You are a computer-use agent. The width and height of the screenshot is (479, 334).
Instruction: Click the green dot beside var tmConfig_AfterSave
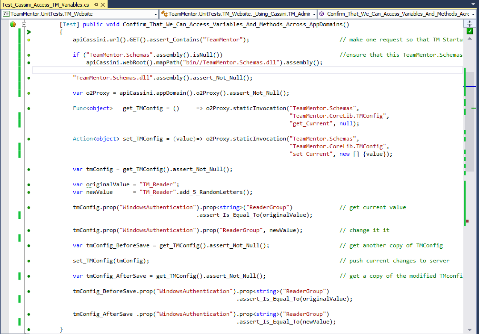[29, 276]
